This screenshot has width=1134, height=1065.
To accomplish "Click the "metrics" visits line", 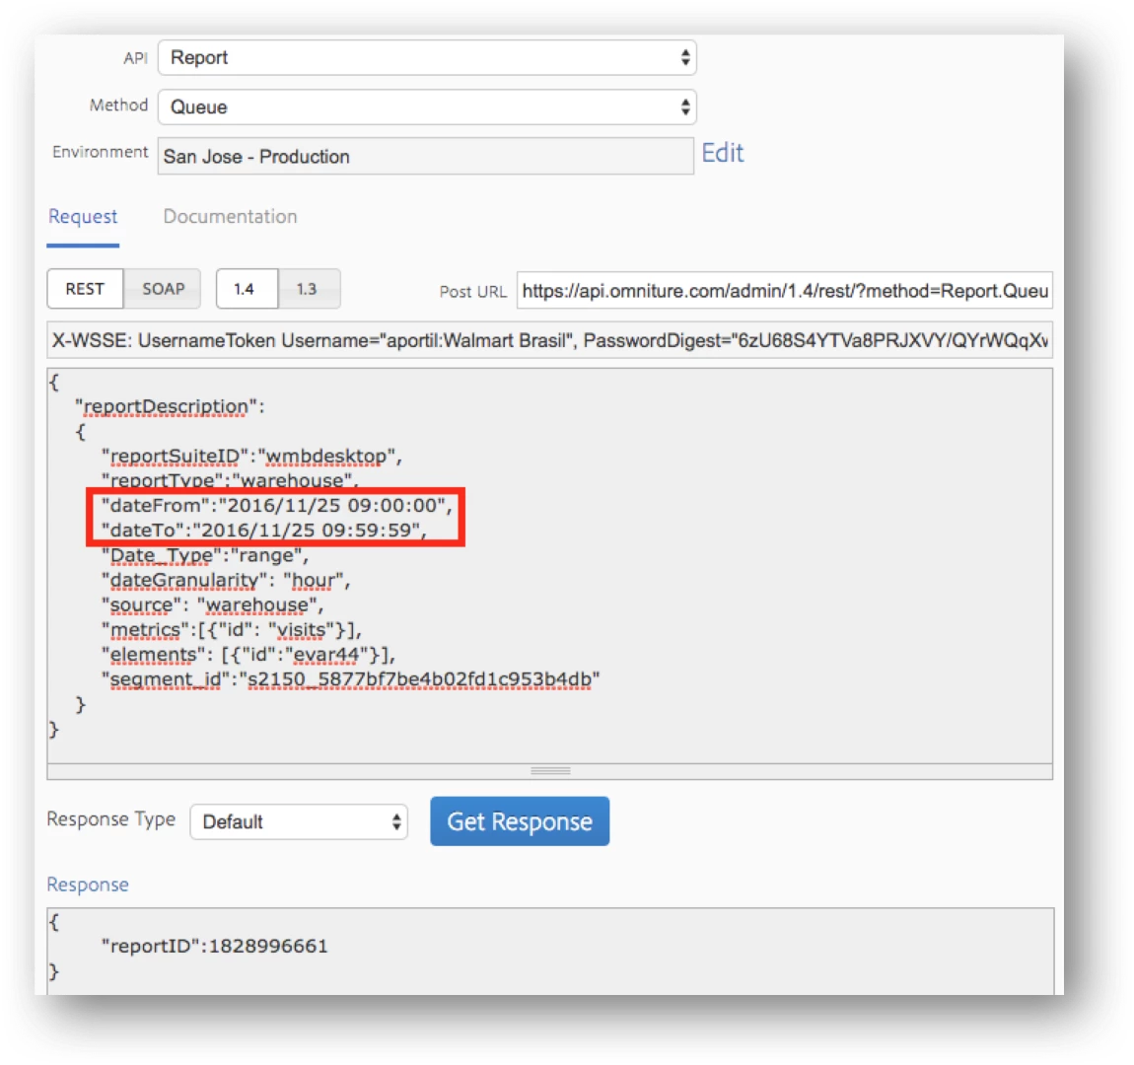I will [232, 630].
